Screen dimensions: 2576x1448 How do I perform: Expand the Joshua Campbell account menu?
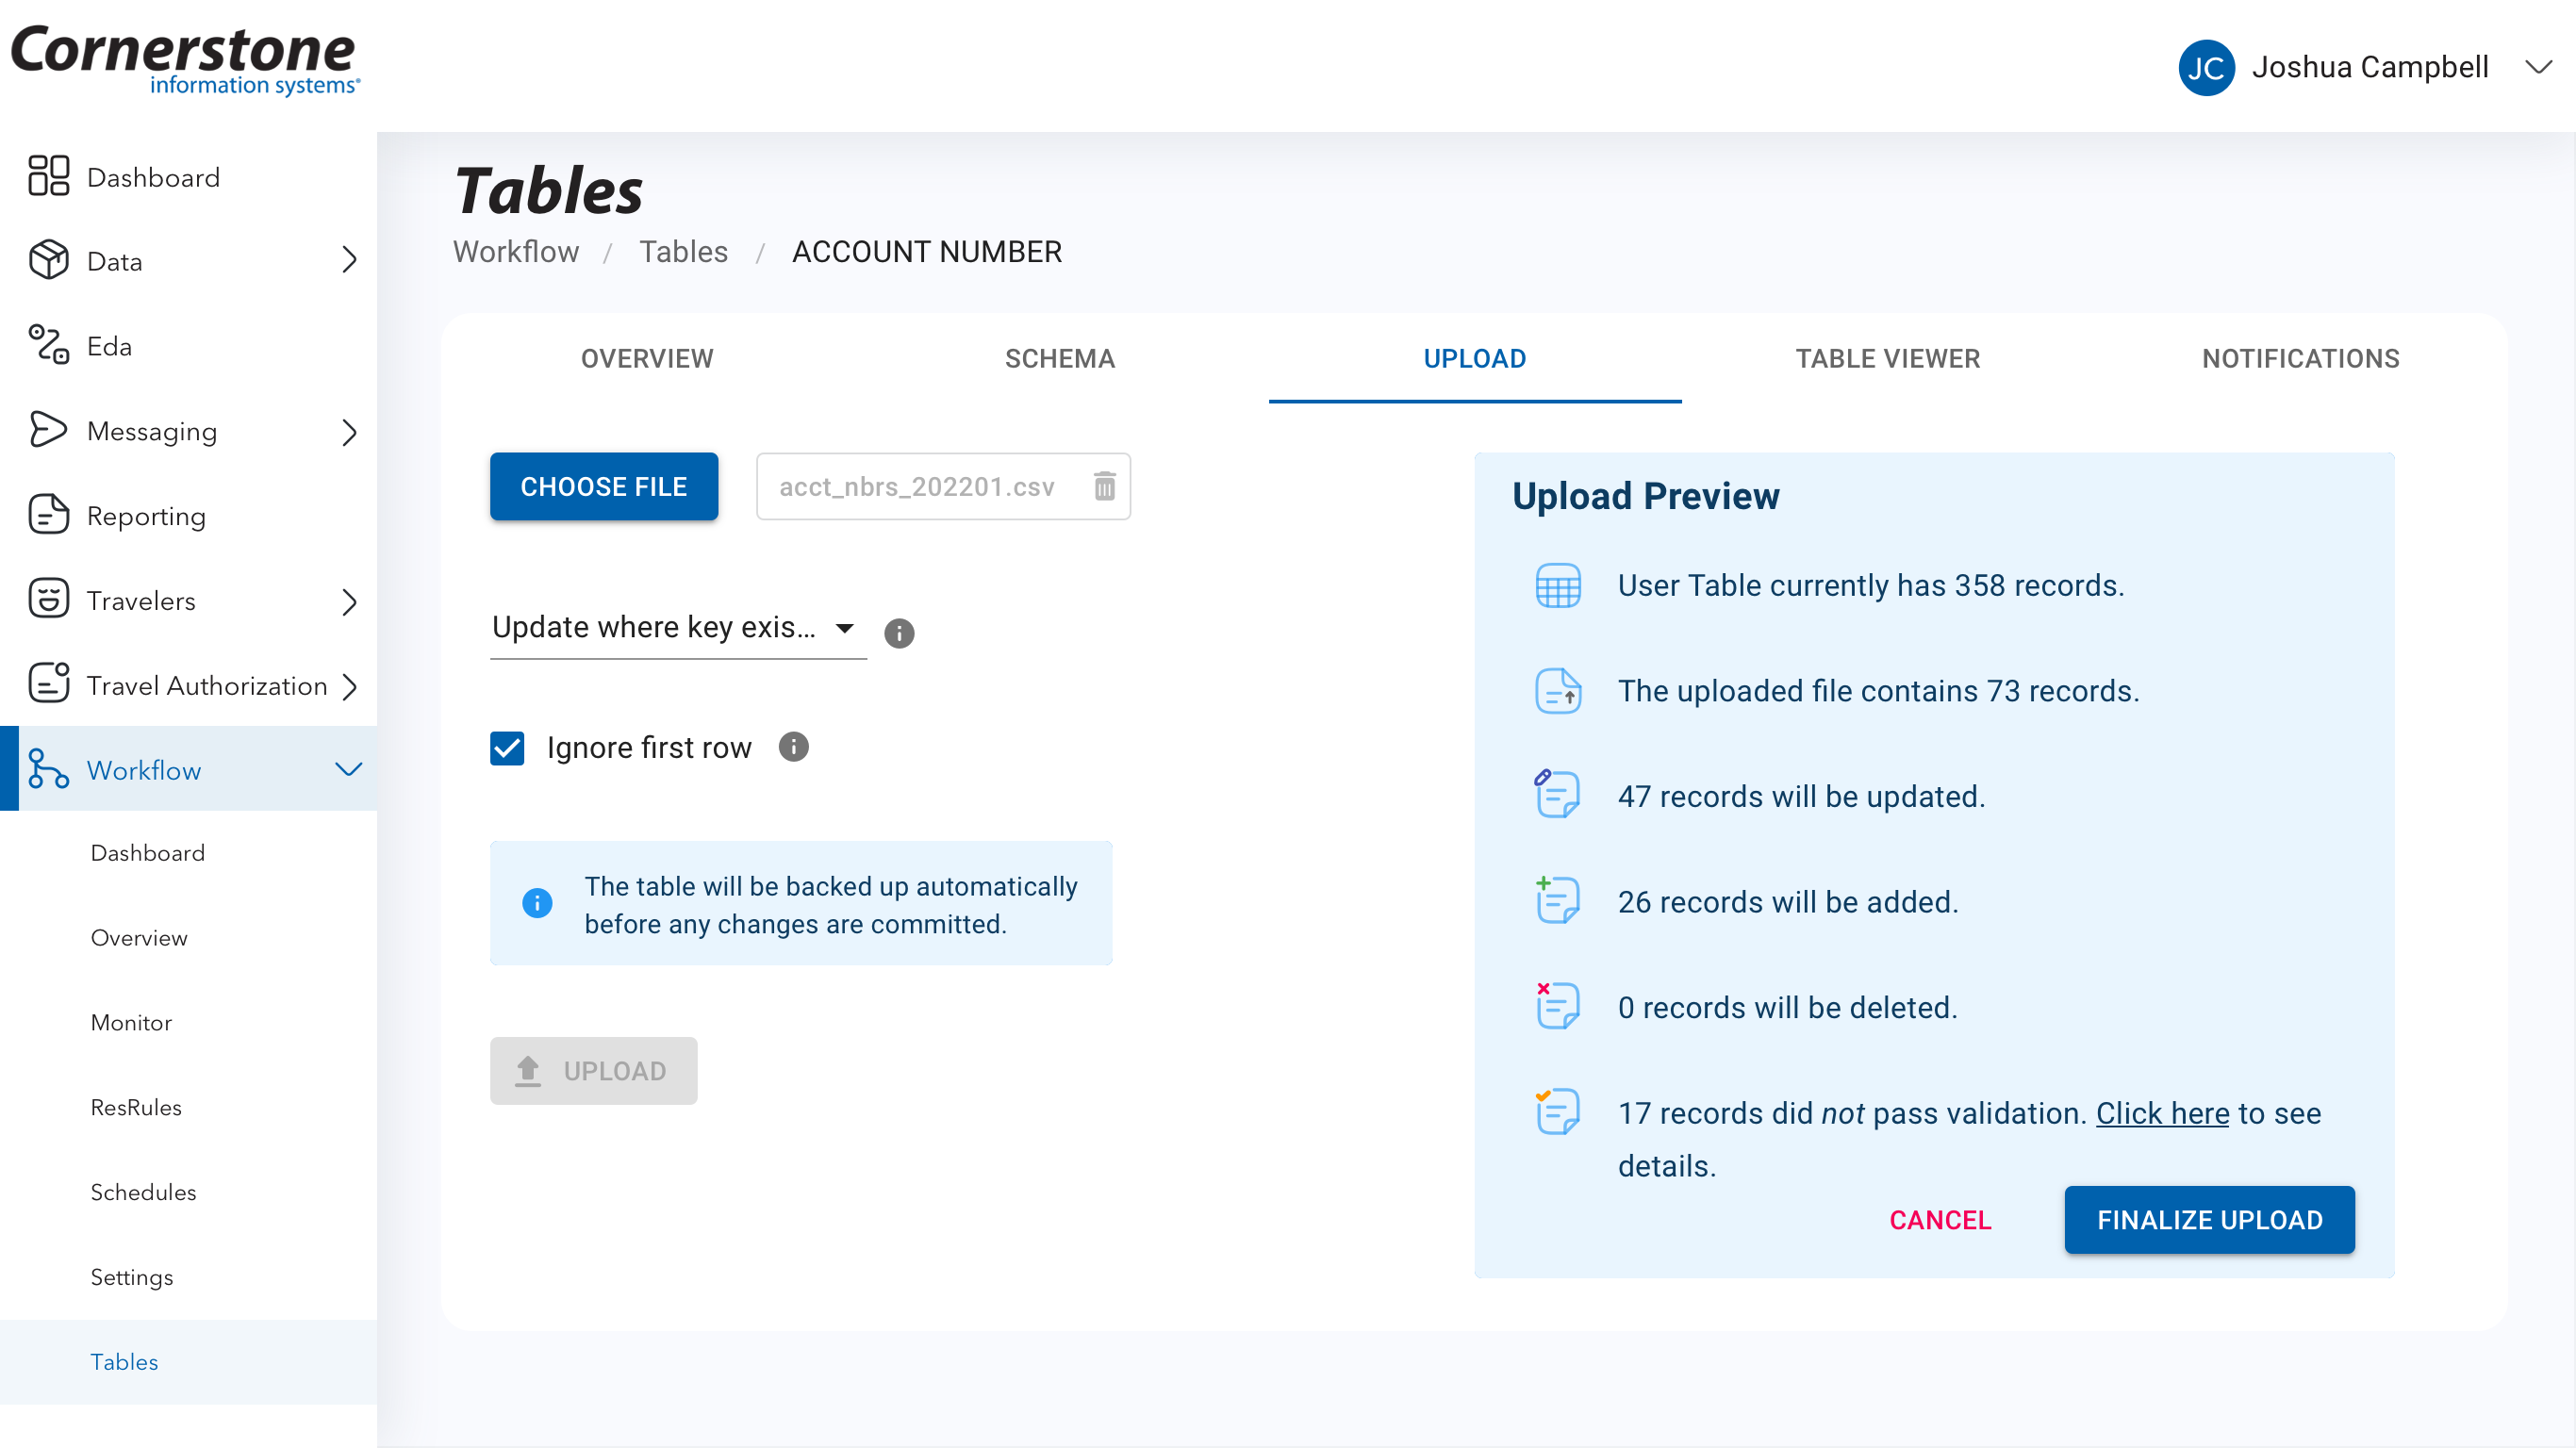tap(2537, 67)
